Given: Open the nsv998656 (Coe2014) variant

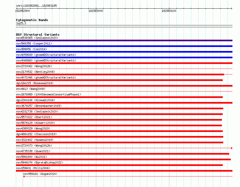Looking at the screenshot, I should tap(32, 49).
